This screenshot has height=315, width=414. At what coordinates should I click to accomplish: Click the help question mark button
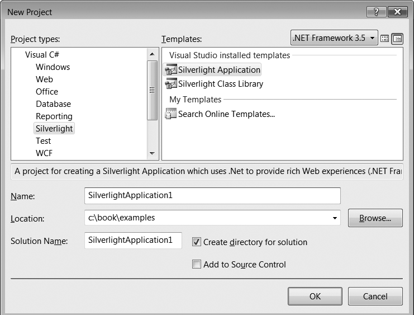377,12
